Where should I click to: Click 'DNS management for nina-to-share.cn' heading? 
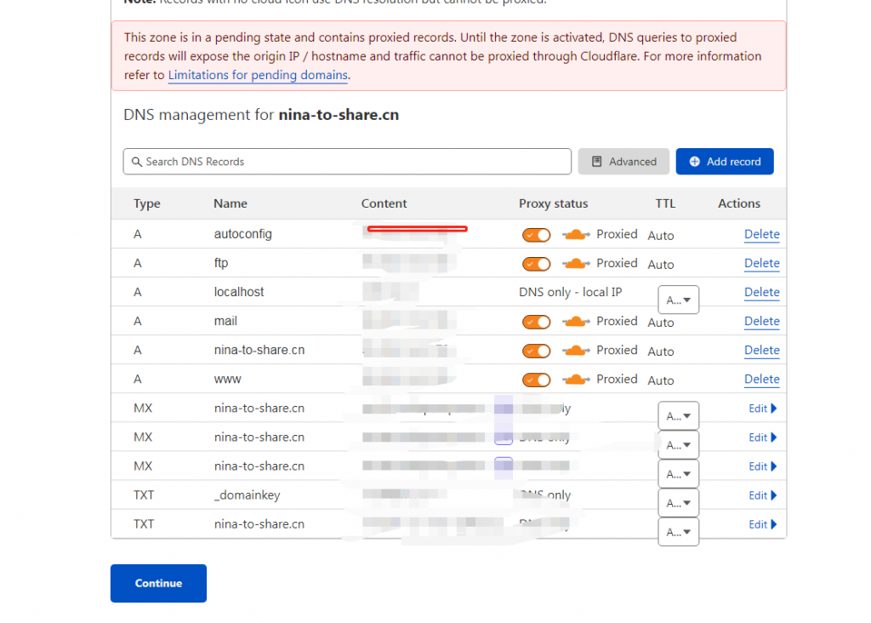click(x=261, y=115)
